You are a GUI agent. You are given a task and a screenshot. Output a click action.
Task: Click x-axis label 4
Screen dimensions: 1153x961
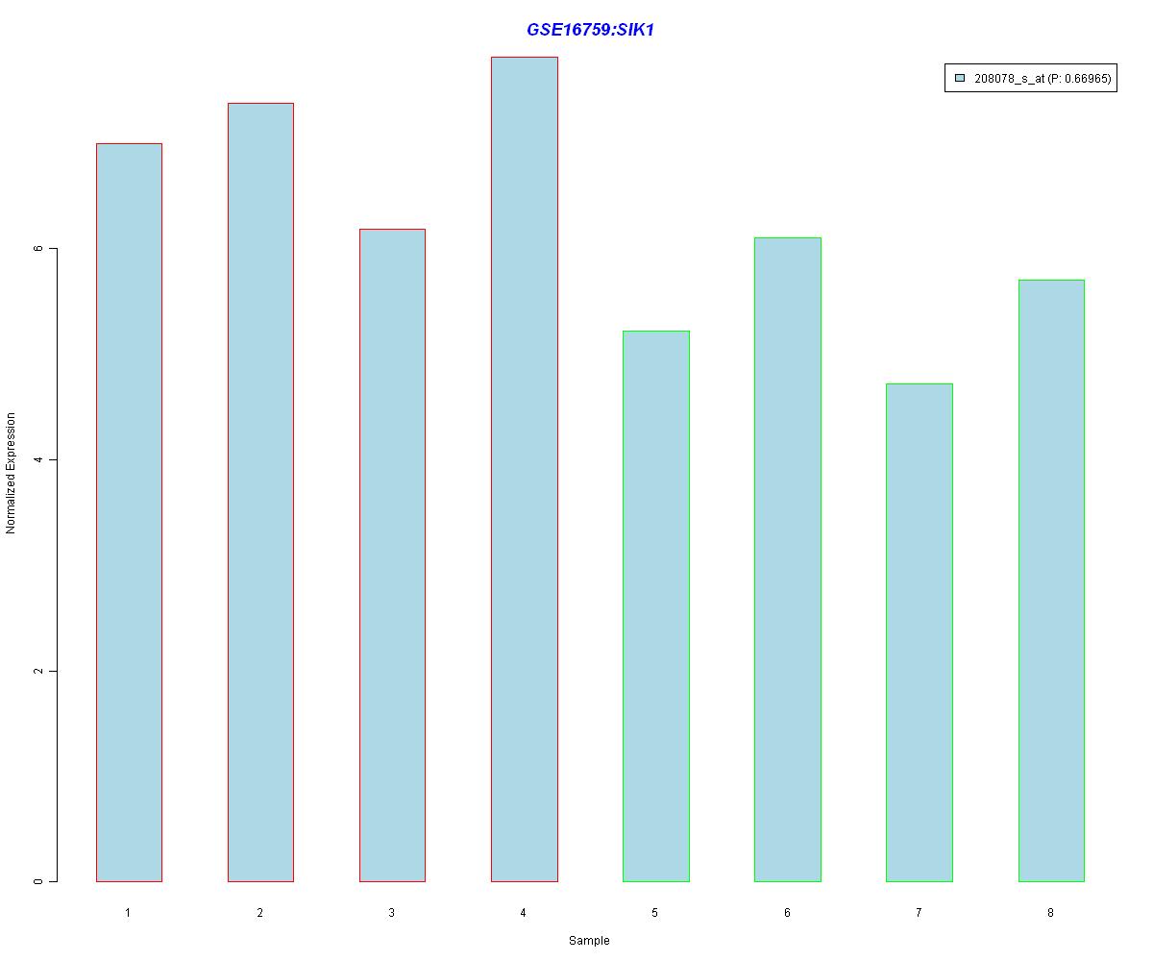tap(523, 912)
